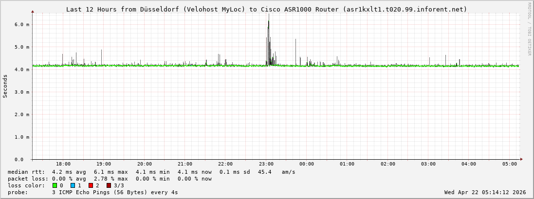The height and width of the screenshot is (199, 534).
Task: Click the arrow at the top of the Y axis
Action: [x=33, y=11]
